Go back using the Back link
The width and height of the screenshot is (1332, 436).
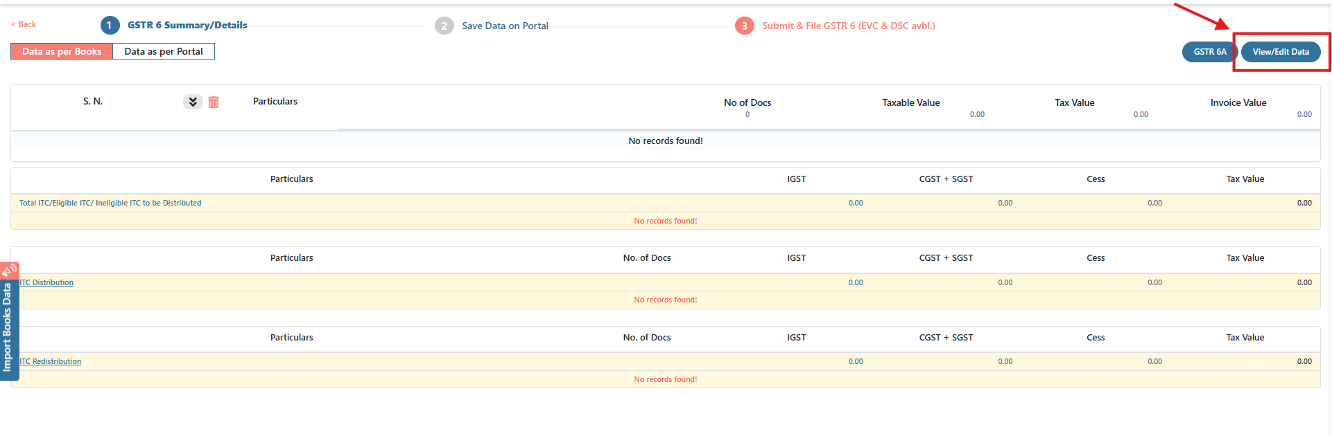click(24, 24)
